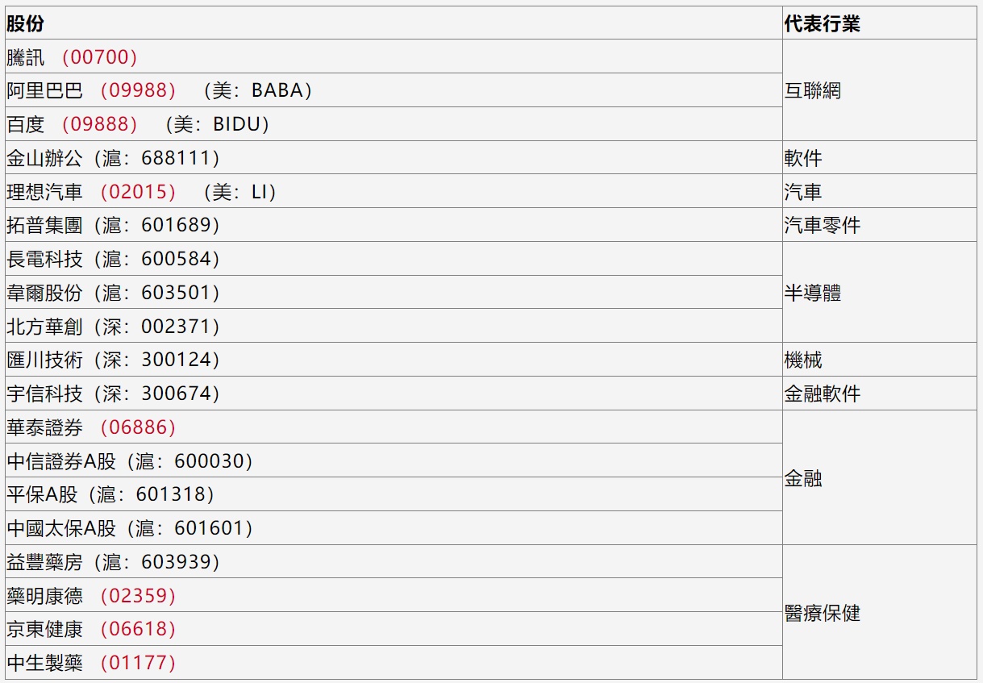The height and width of the screenshot is (683, 983).
Task: Click the 金山辦公 (滬:688111) row
Action: [x=113, y=158]
